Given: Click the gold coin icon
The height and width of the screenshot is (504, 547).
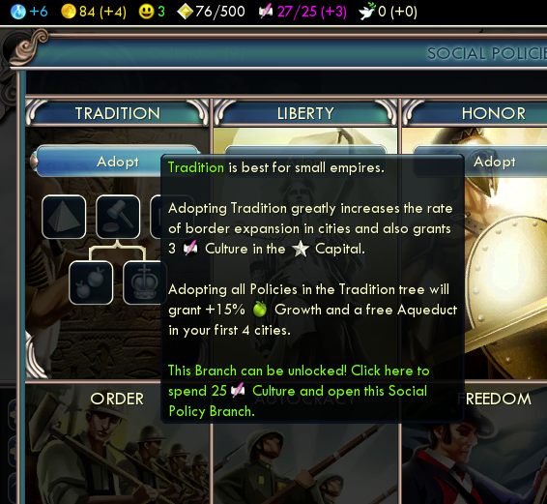Looking at the screenshot, I should (x=69, y=12).
